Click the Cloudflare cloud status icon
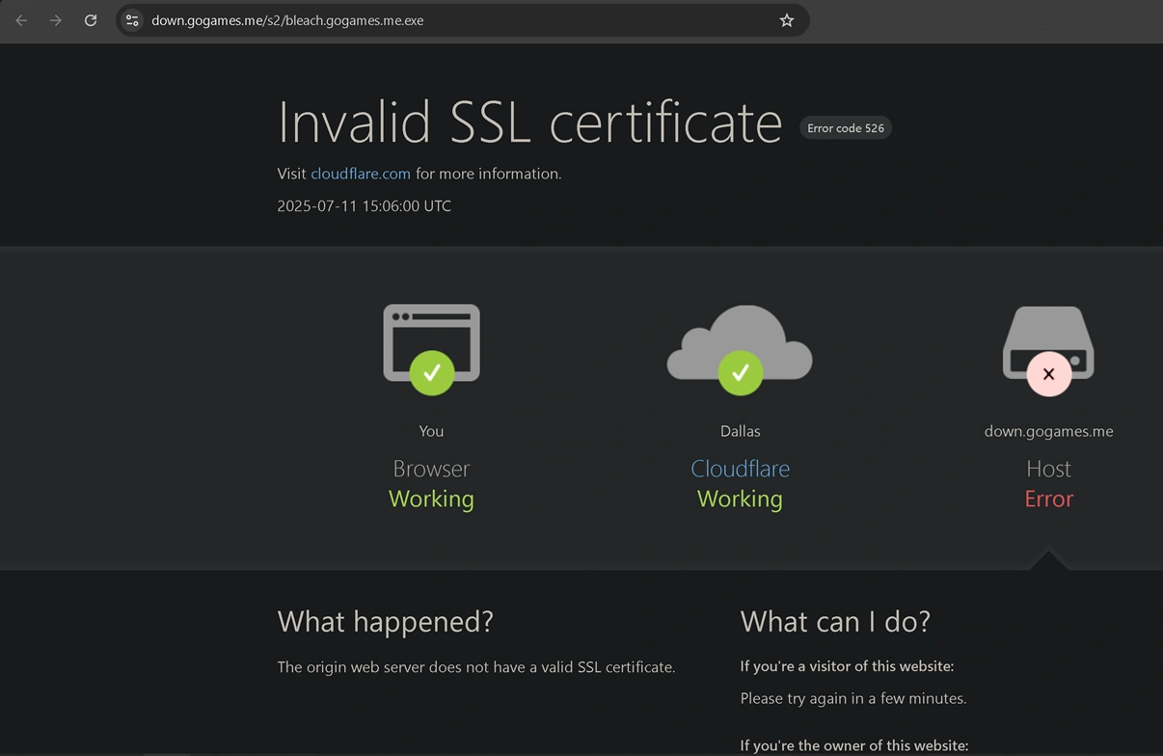This screenshot has width=1163, height=756. click(x=740, y=349)
